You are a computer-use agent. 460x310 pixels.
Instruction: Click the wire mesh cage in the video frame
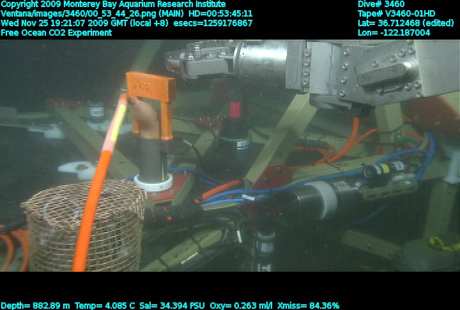(84, 226)
